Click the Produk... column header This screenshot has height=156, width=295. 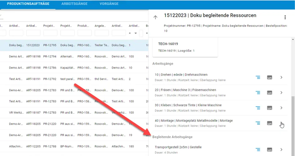[83, 26]
